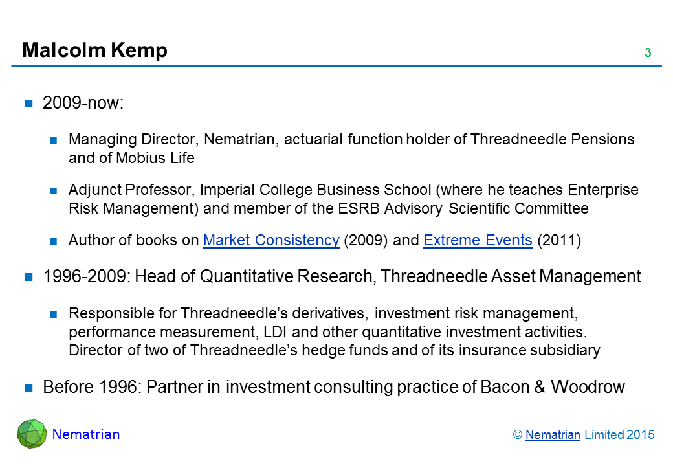The image size is (673, 466).
Task: Click the bullet beside Before 1996
Action: point(29,388)
